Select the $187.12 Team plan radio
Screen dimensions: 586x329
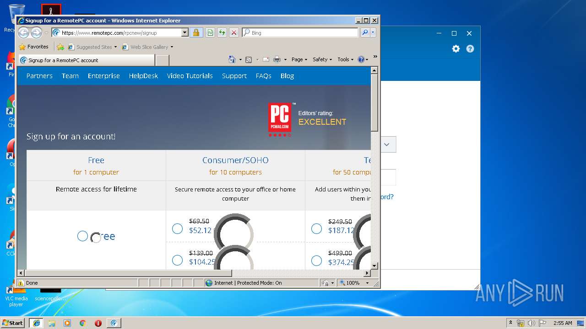(316, 228)
